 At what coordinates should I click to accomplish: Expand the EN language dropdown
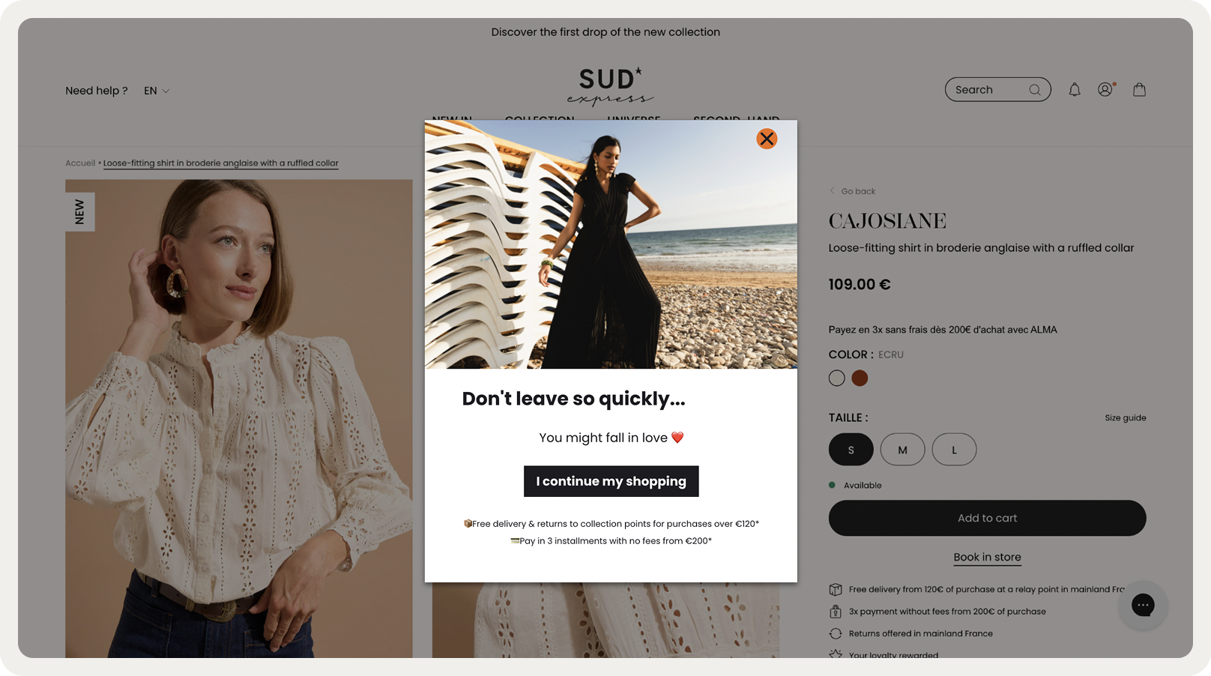(x=157, y=91)
